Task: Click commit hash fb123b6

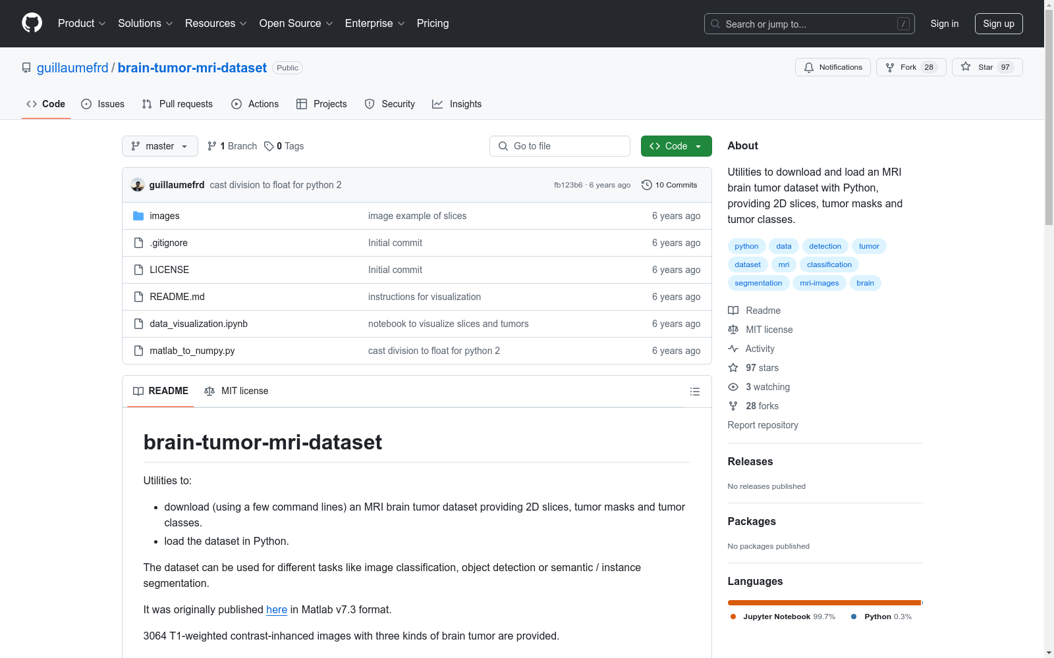Action: click(x=569, y=186)
